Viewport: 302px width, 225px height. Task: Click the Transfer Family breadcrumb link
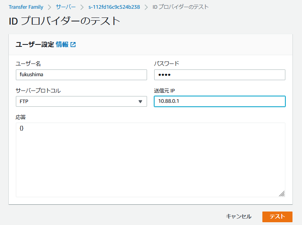(x=26, y=7)
